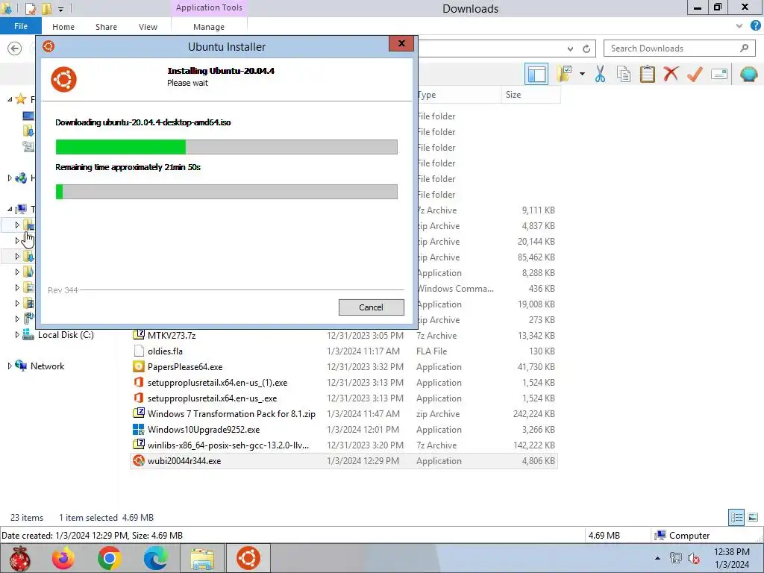Viewport: 764px width, 573px height.
Task: Select Network in navigation pane
Action: tap(47, 366)
